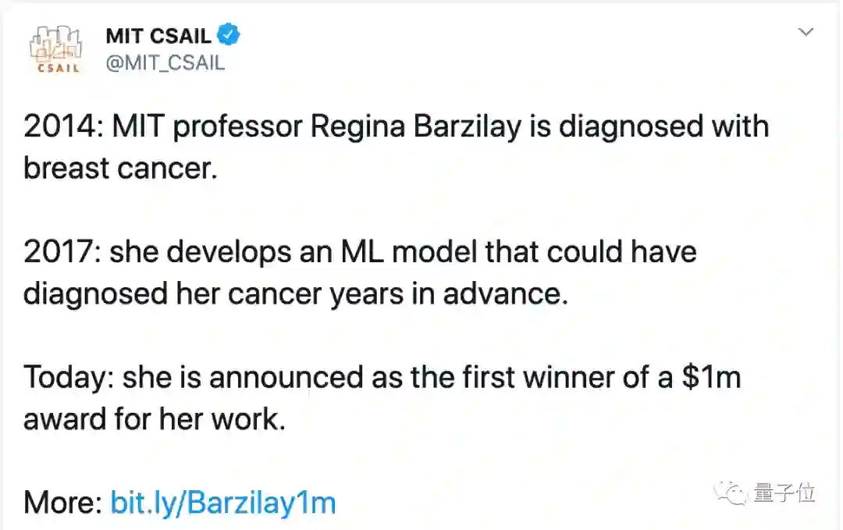Viewport: 843px width, 530px height.
Task: Click the 量子位 watermark text
Action: [x=784, y=493]
